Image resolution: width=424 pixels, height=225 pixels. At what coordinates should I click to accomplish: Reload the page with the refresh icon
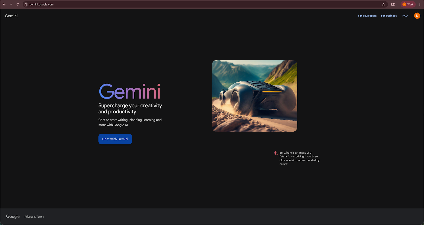click(18, 4)
